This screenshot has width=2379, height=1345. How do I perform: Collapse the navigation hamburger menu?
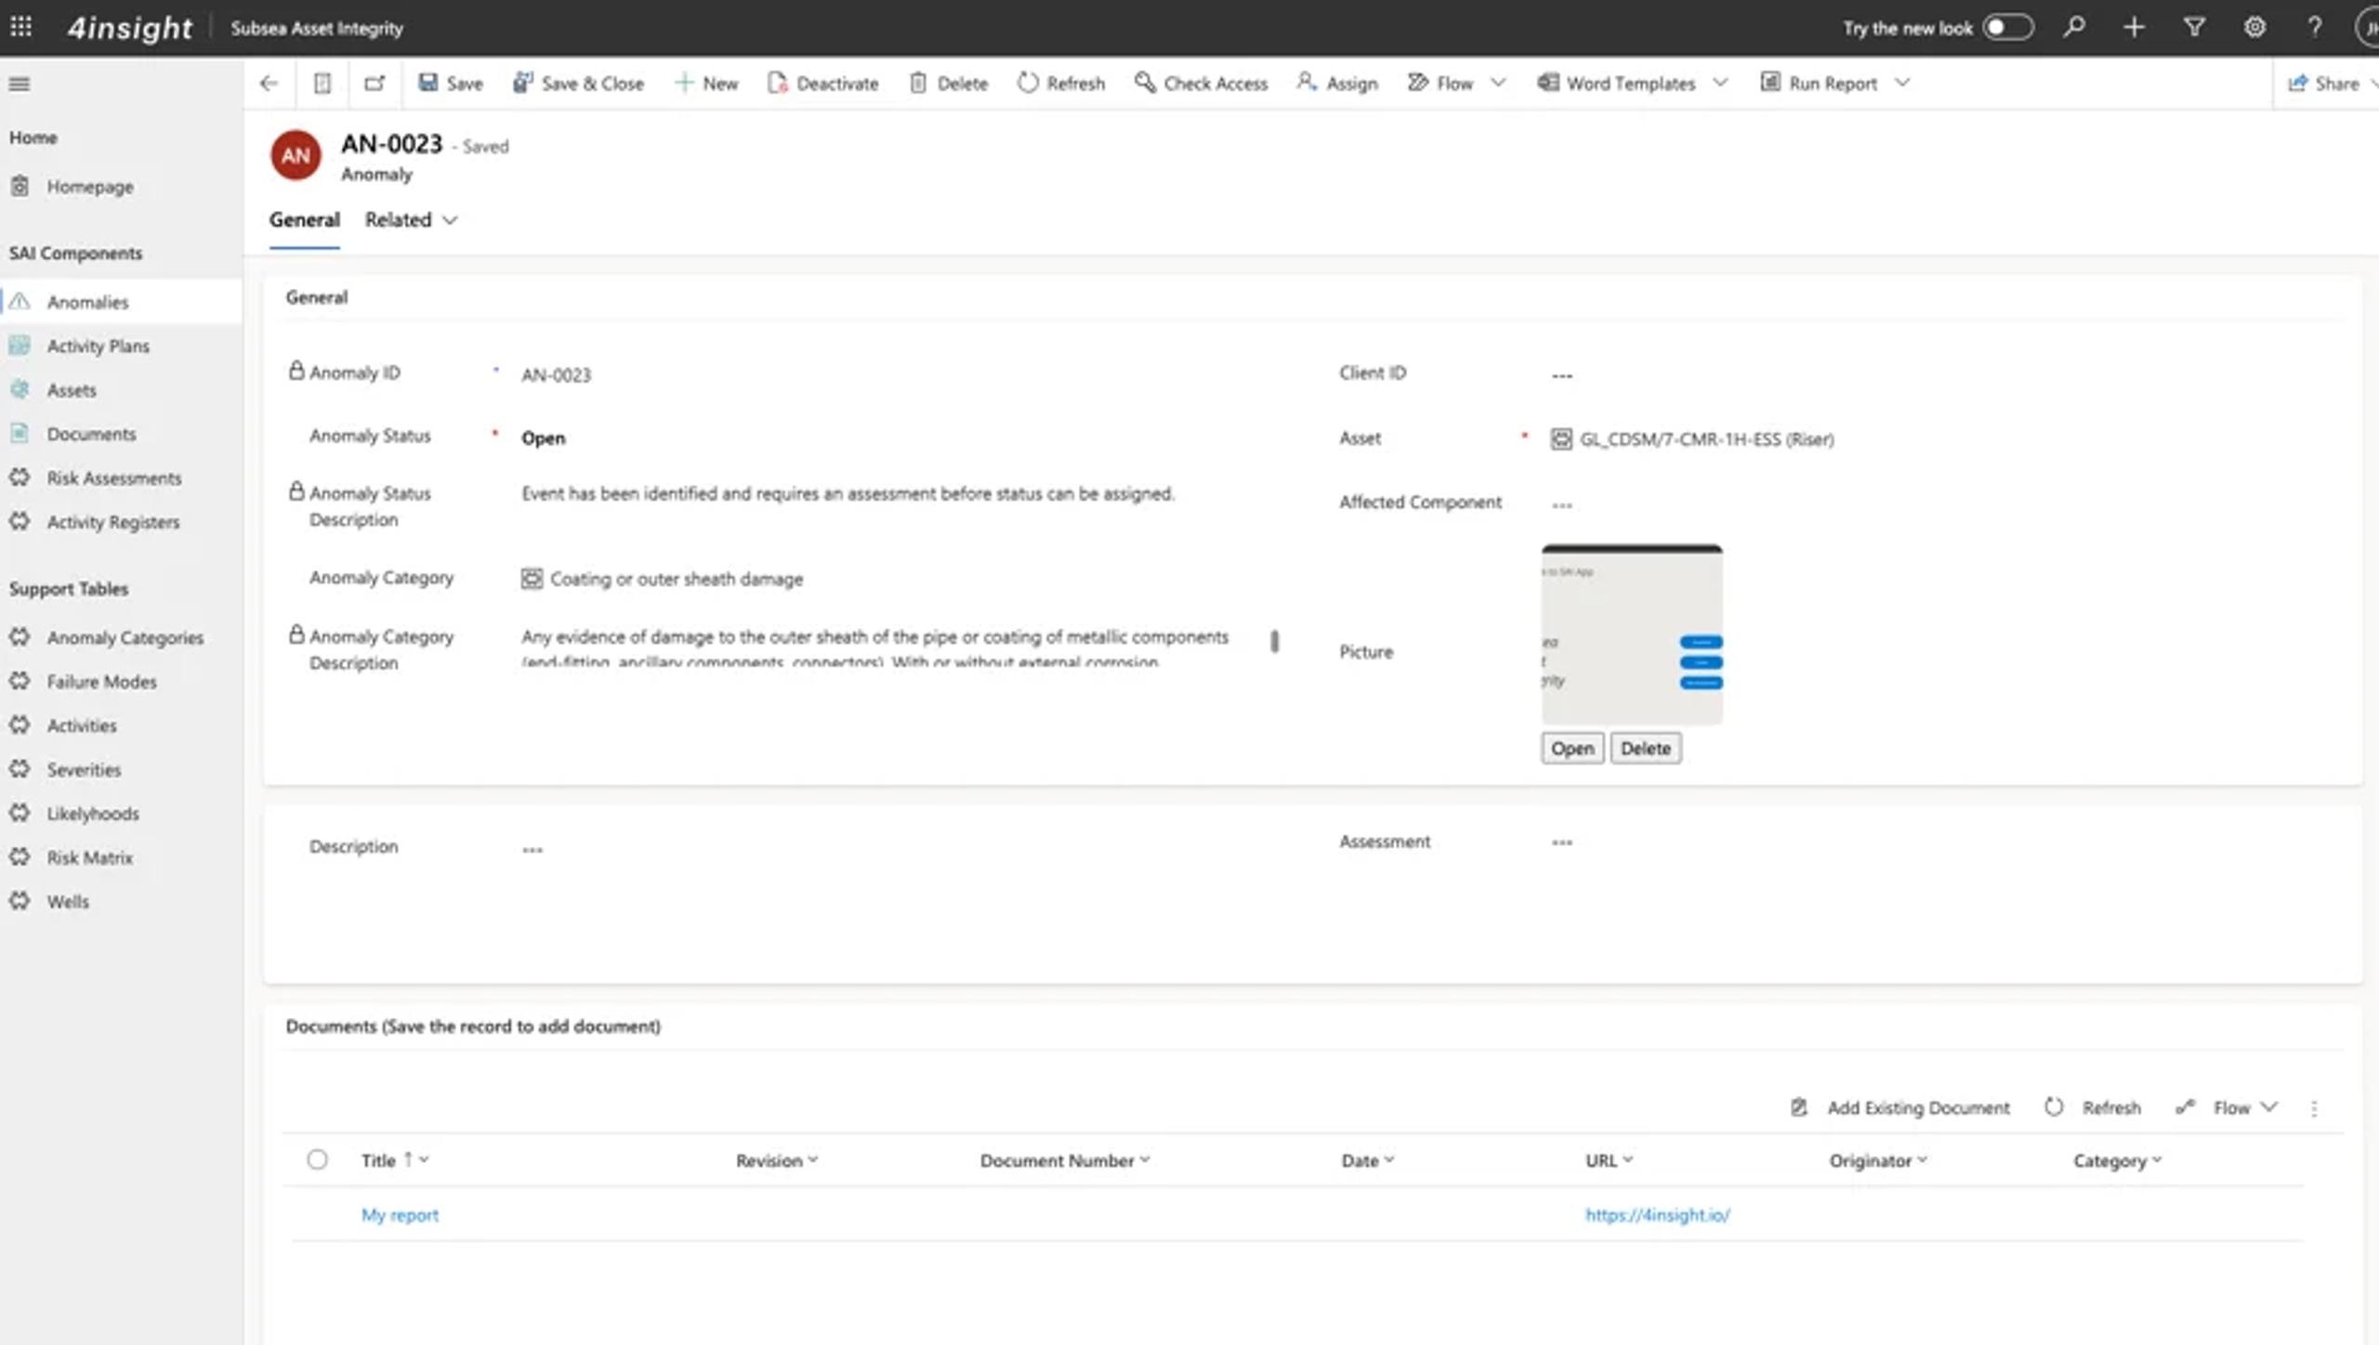tap(20, 84)
